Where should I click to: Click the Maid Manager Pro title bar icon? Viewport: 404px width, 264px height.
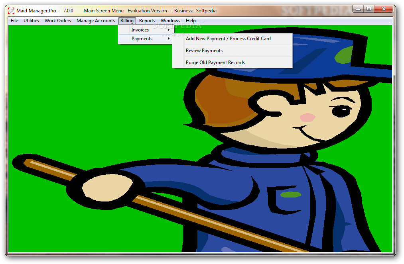pos(11,10)
